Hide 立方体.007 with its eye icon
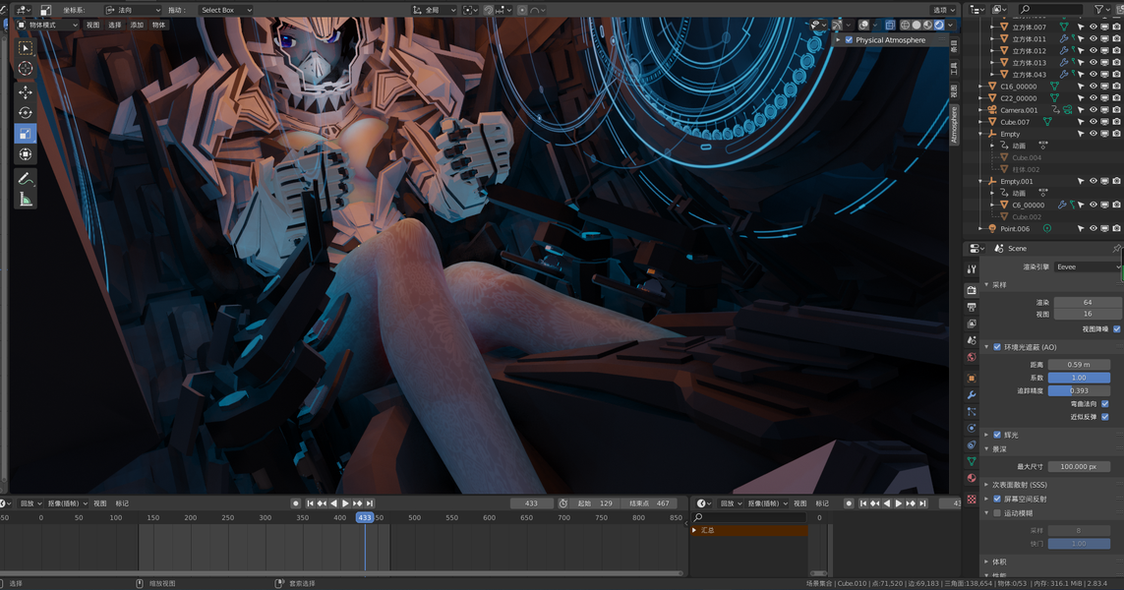 point(1094,27)
